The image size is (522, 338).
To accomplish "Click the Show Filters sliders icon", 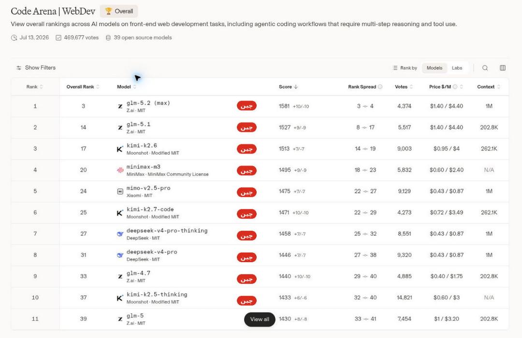I will pyautogui.click(x=19, y=68).
